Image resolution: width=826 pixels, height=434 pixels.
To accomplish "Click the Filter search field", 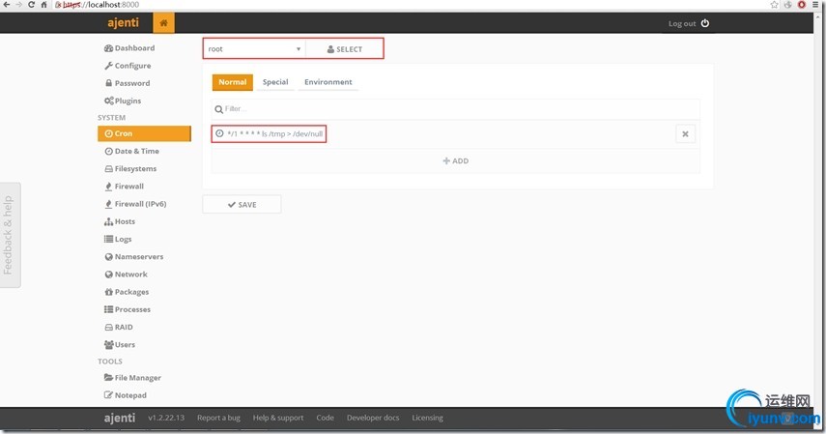I will [x=456, y=109].
